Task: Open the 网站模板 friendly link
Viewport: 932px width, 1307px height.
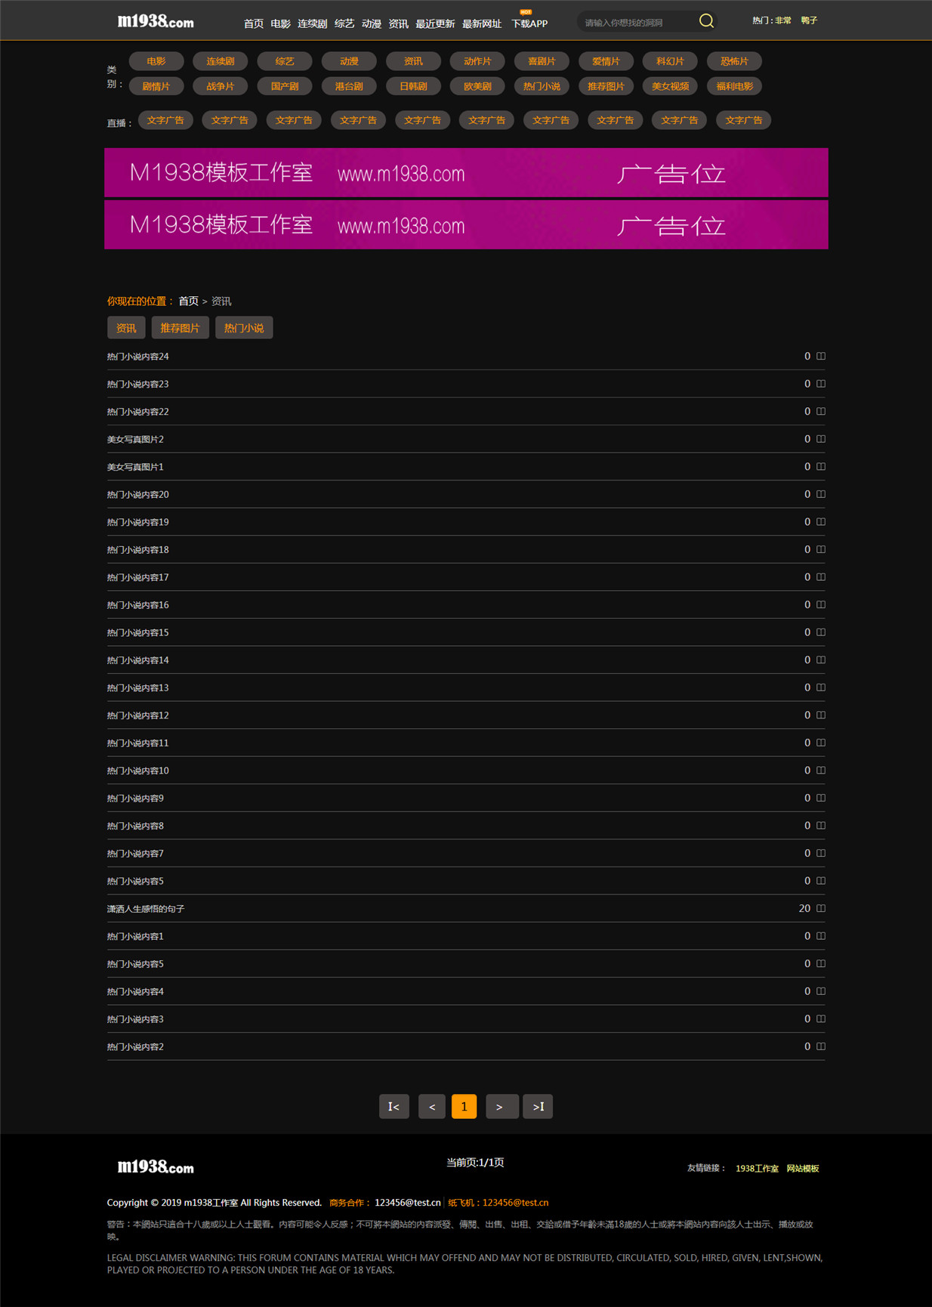Action: click(803, 1168)
